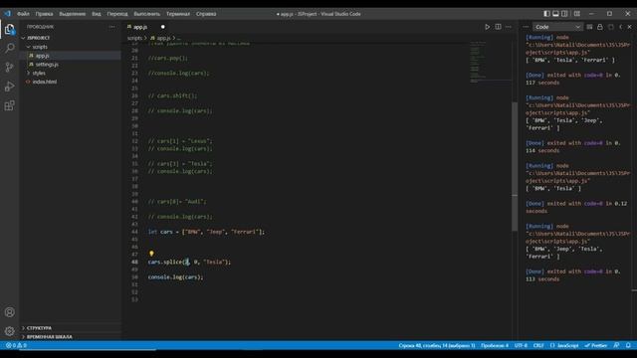
Task: Open the Выполнить menu
Action: point(146,14)
